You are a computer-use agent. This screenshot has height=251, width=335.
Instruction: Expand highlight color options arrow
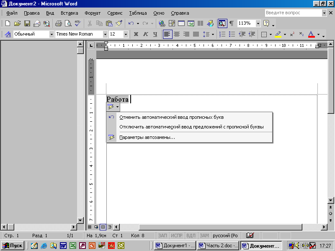285,34
